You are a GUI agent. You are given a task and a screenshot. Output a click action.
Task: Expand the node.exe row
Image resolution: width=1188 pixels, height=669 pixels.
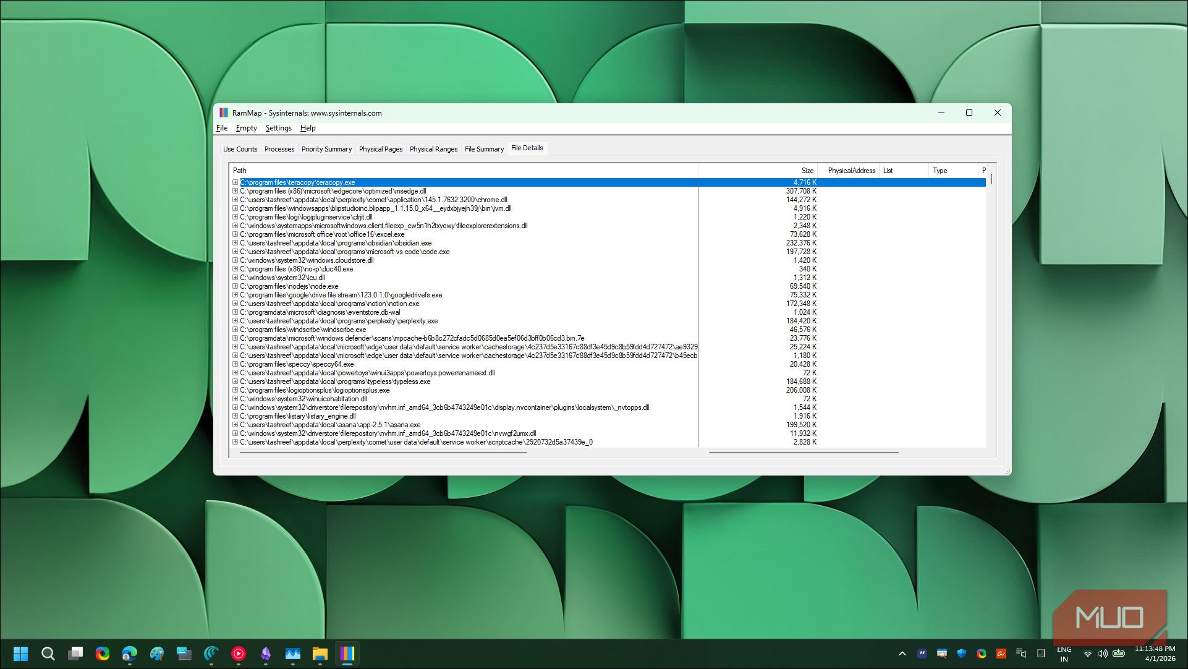235,286
